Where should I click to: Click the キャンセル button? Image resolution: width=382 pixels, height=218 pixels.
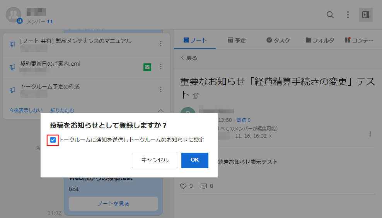pos(155,160)
